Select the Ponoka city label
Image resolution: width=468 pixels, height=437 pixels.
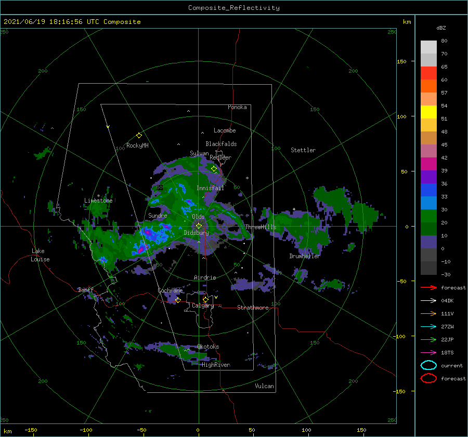pyautogui.click(x=237, y=107)
